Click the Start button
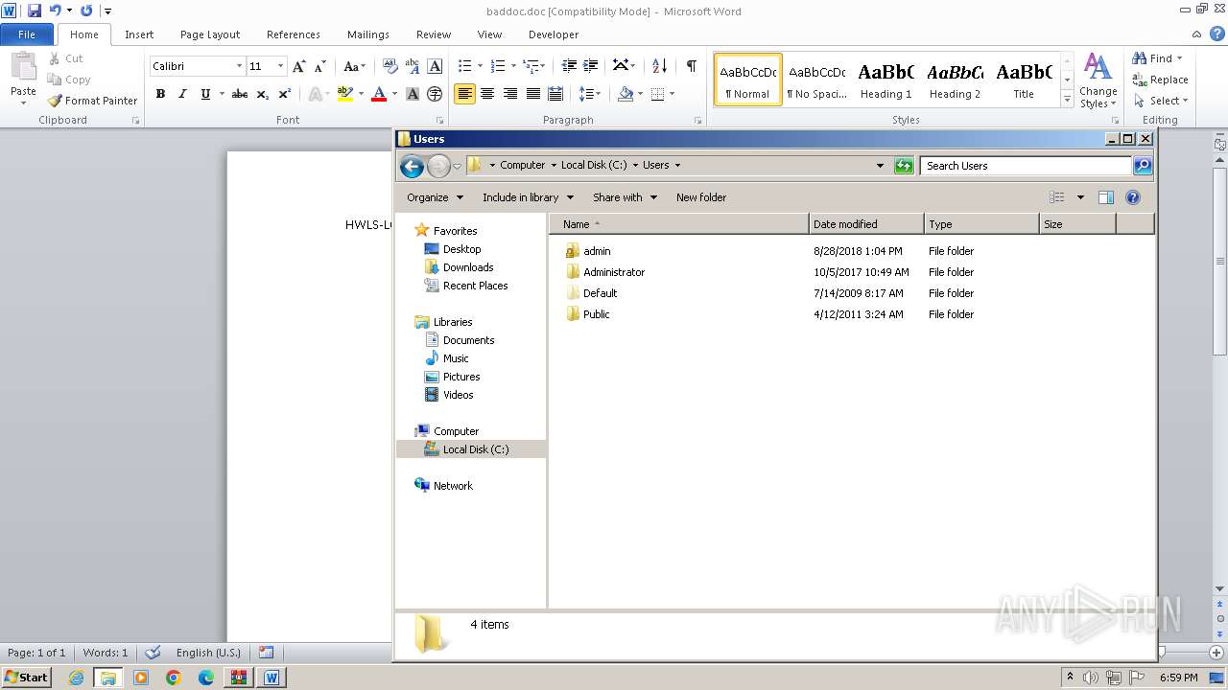Image resolution: width=1228 pixels, height=690 pixels. point(26,678)
